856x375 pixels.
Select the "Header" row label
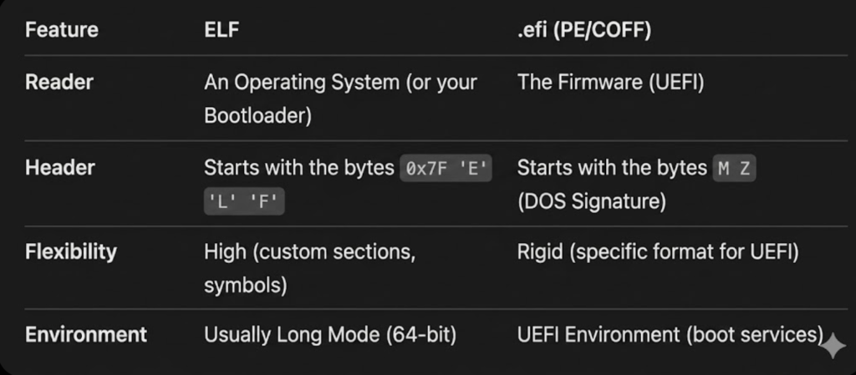pyautogui.click(x=60, y=167)
